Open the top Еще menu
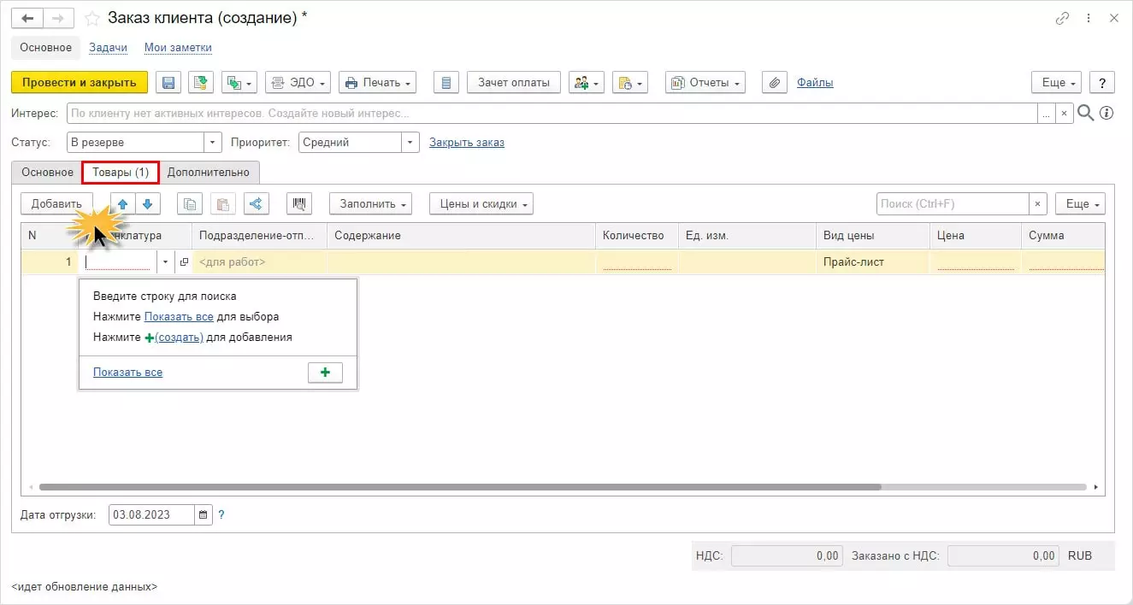The image size is (1133, 605). coord(1058,83)
